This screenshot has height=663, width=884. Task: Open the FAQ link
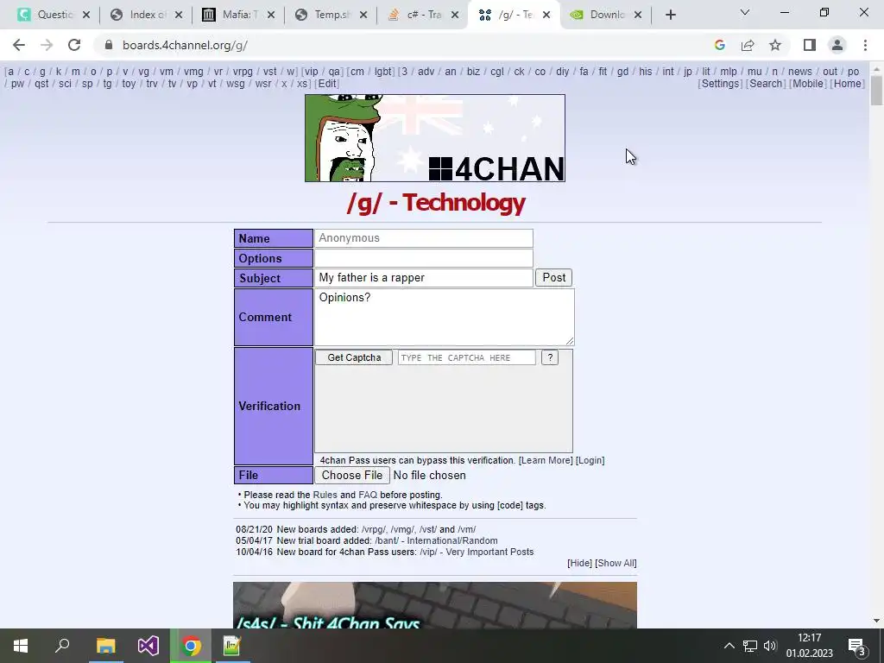coord(368,495)
